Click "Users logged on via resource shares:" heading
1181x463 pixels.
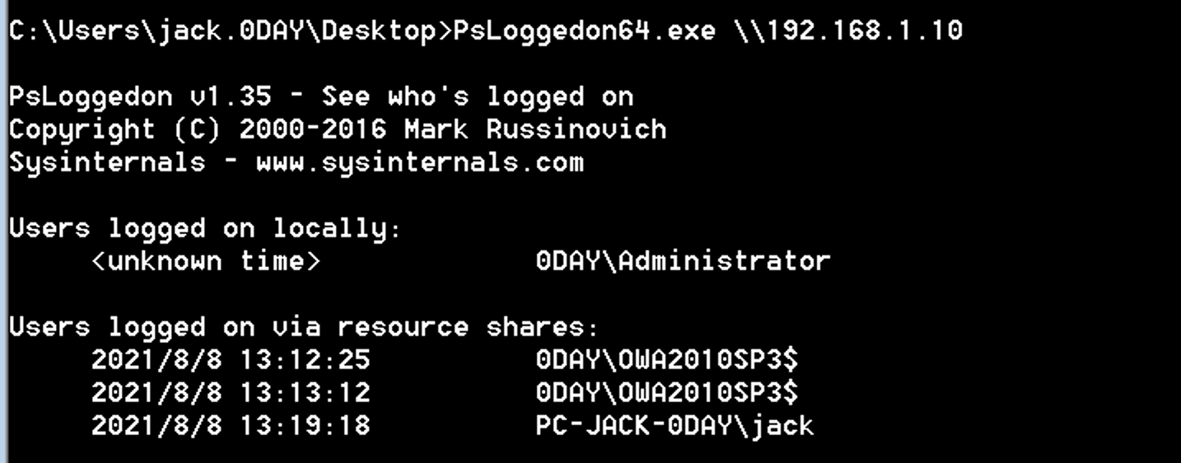coord(304,327)
